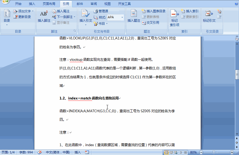Open the 审阅 tab
This screenshot has width=239, height=155.
coord(94,4)
